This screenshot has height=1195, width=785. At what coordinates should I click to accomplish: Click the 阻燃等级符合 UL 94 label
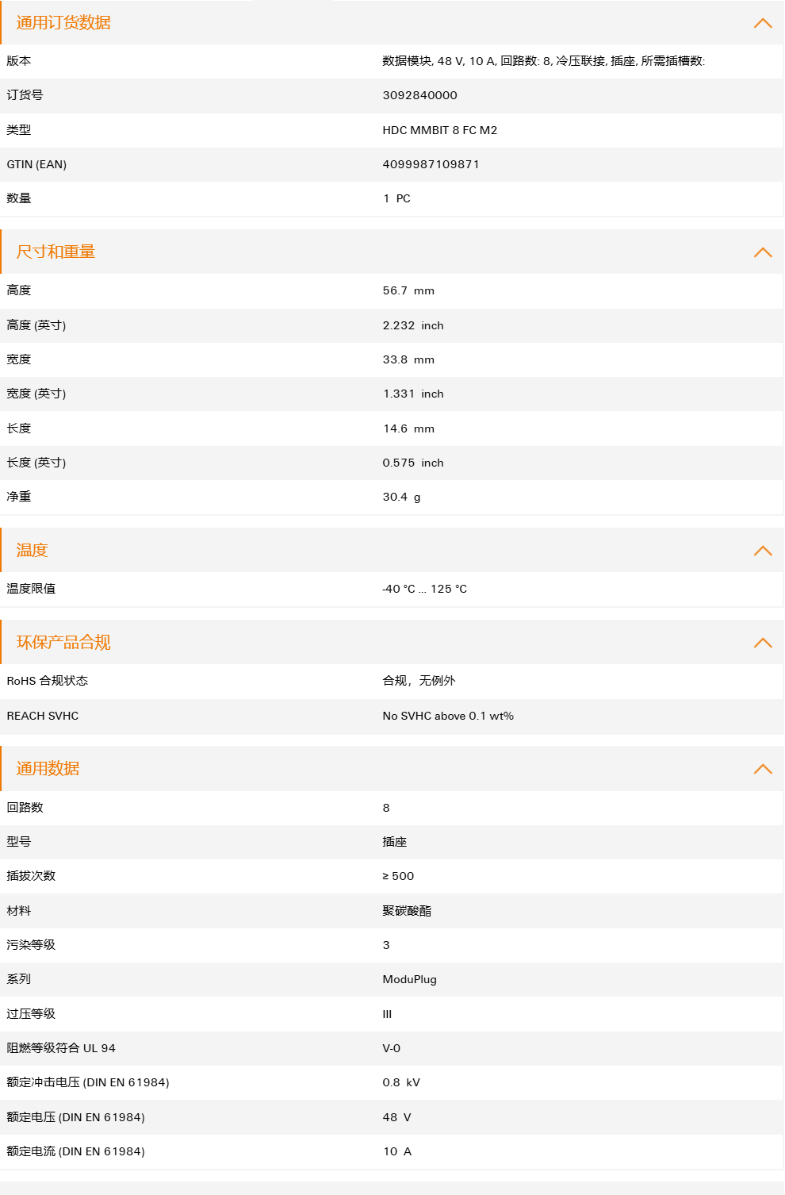[61, 1048]
